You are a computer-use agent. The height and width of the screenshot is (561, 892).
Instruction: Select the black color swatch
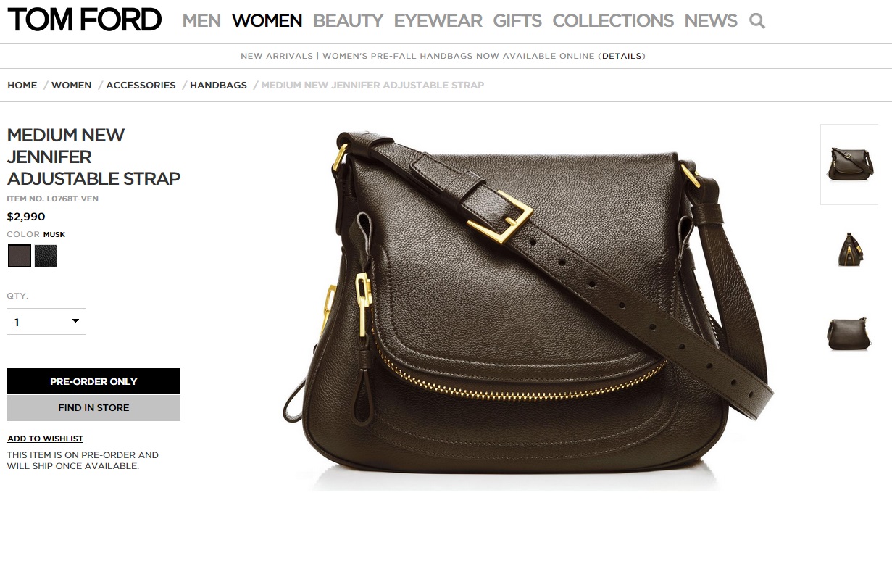46,256
